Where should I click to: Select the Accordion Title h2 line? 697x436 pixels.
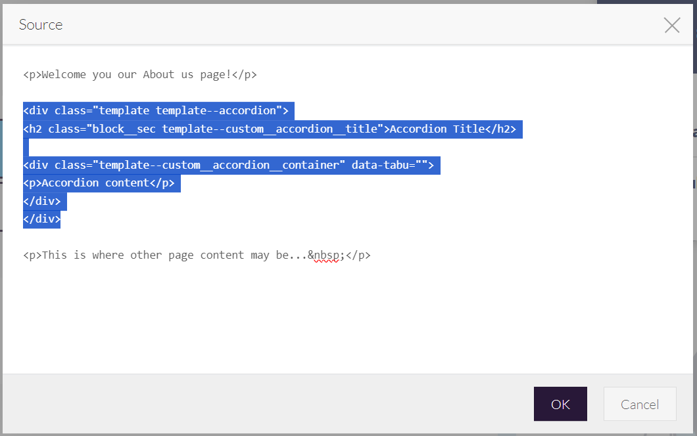point(272,129)
